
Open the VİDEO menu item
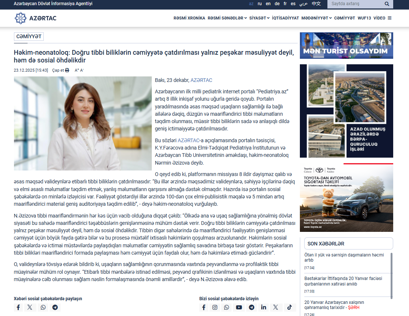(x=379, y=18)
